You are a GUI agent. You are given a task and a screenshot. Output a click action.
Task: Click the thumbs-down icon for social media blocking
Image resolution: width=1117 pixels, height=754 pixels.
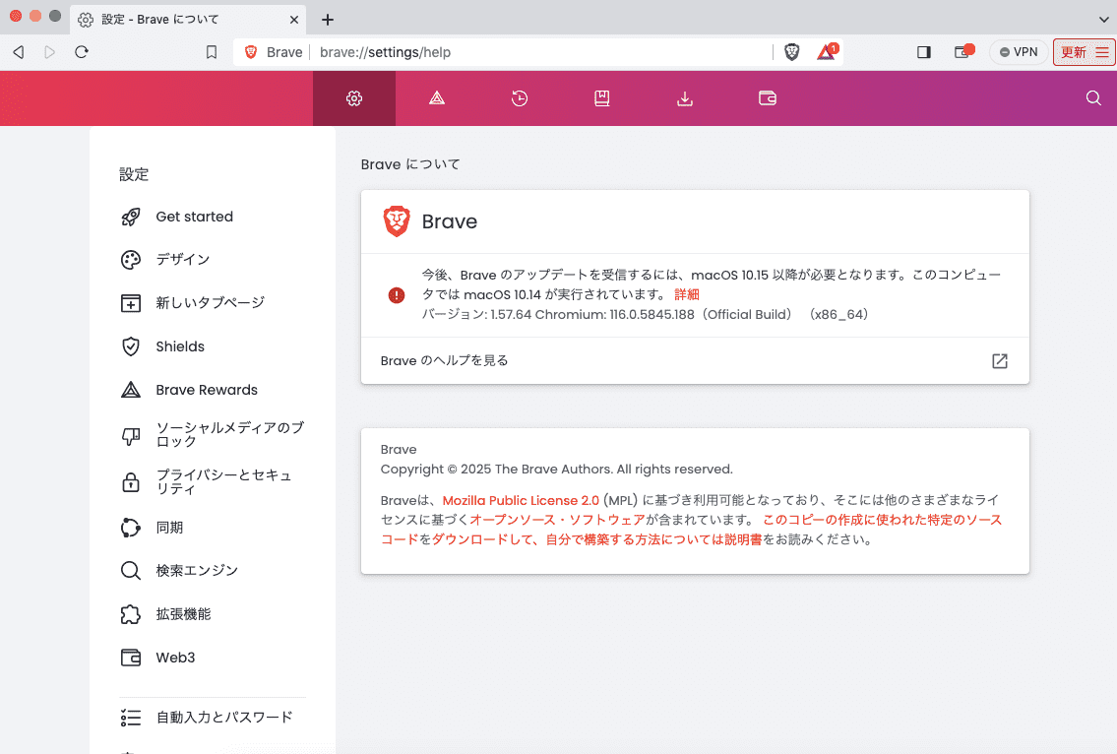pyautogui.click(x=130, y=435)
